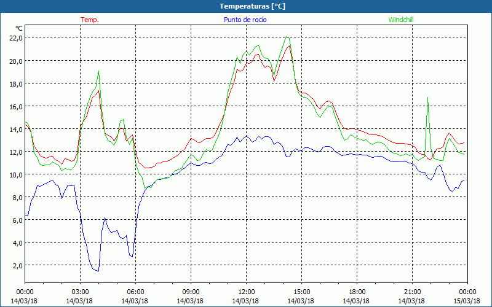492x307 pixels.
Task: Click the 12,0 y-axis value
Action: click(x=17, y=152)
